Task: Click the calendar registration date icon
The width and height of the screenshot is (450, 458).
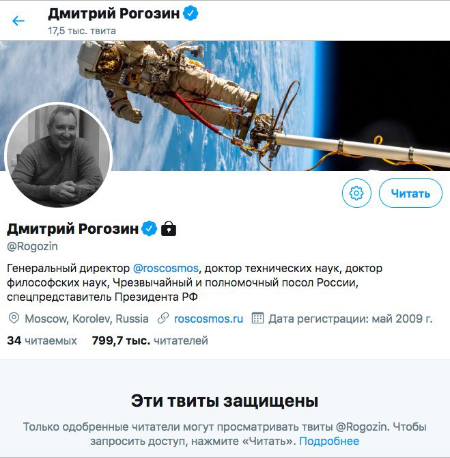Action: (257, 318)
